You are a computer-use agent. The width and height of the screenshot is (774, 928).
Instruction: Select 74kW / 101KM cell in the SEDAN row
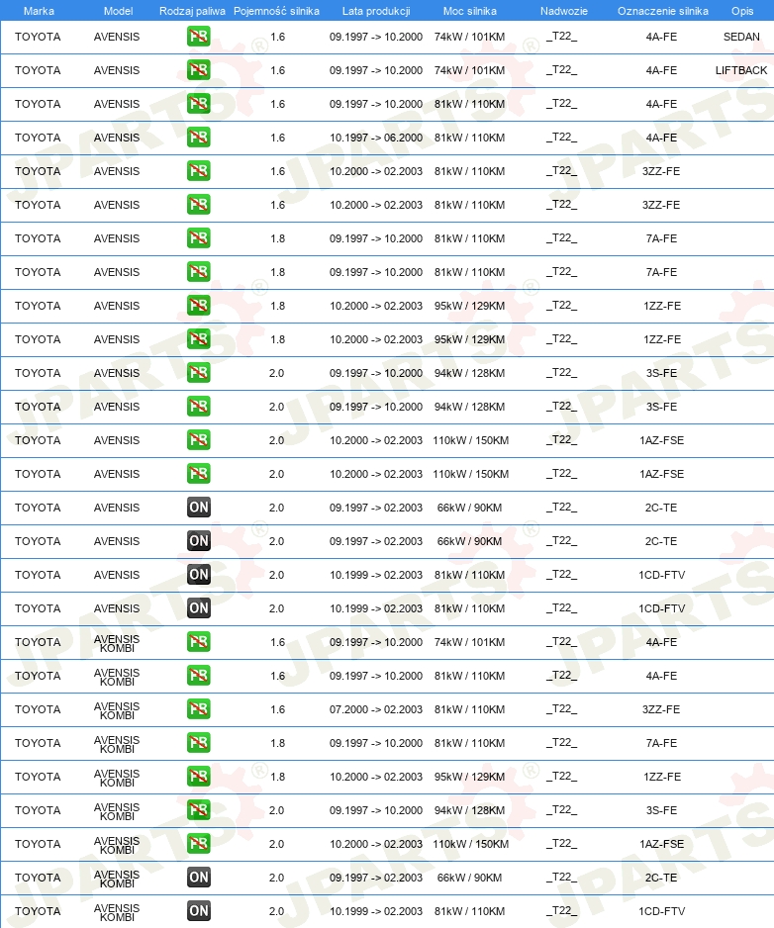[x=469, y=37]
